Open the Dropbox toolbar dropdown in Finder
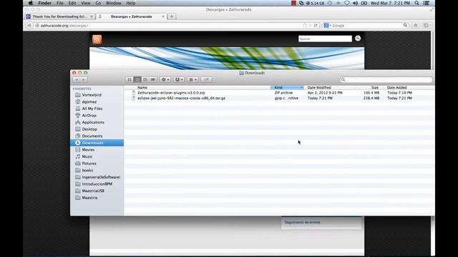This screenshot has height=257, width=458. click(179, 79)
